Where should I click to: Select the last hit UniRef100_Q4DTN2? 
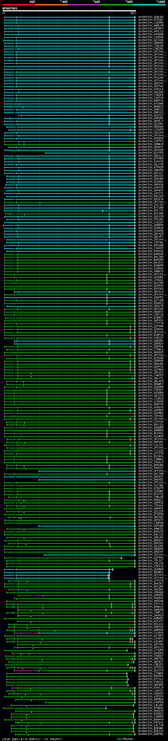click(x=150, y=734)
